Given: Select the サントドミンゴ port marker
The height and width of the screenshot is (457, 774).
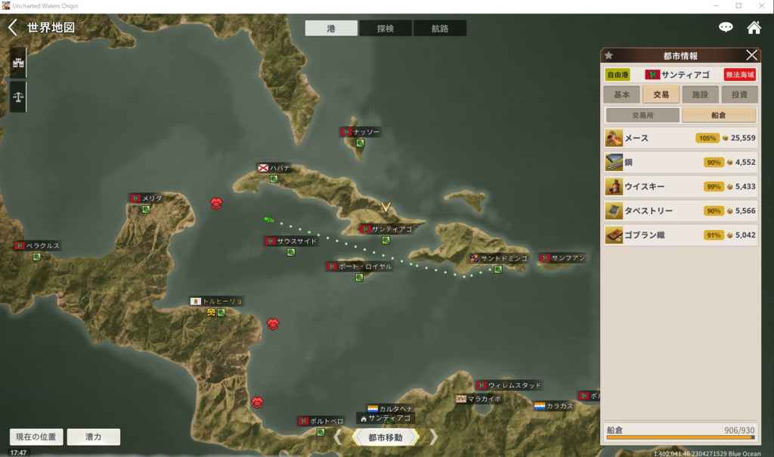Looking at the screenshot, I should tap(498, 269).
